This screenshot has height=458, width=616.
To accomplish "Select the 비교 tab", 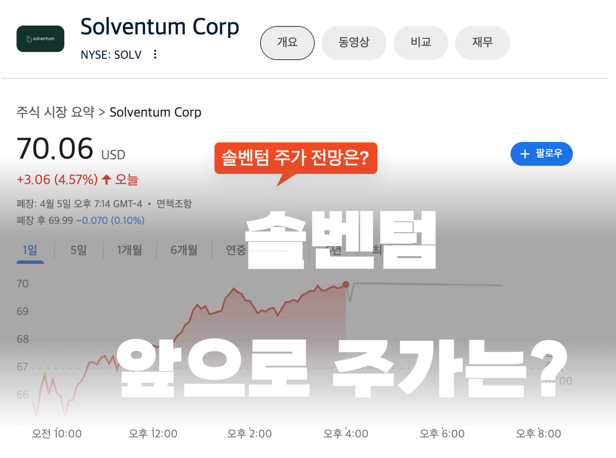I will pyautogui.click(x=421, y=43).
